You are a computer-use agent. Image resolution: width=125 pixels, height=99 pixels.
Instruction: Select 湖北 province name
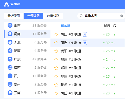[17, 42]
